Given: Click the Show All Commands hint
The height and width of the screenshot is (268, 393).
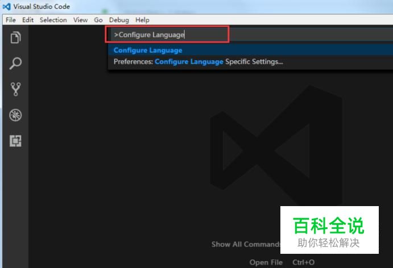Looking at the screenshot, I should click(x=246, y=244).
